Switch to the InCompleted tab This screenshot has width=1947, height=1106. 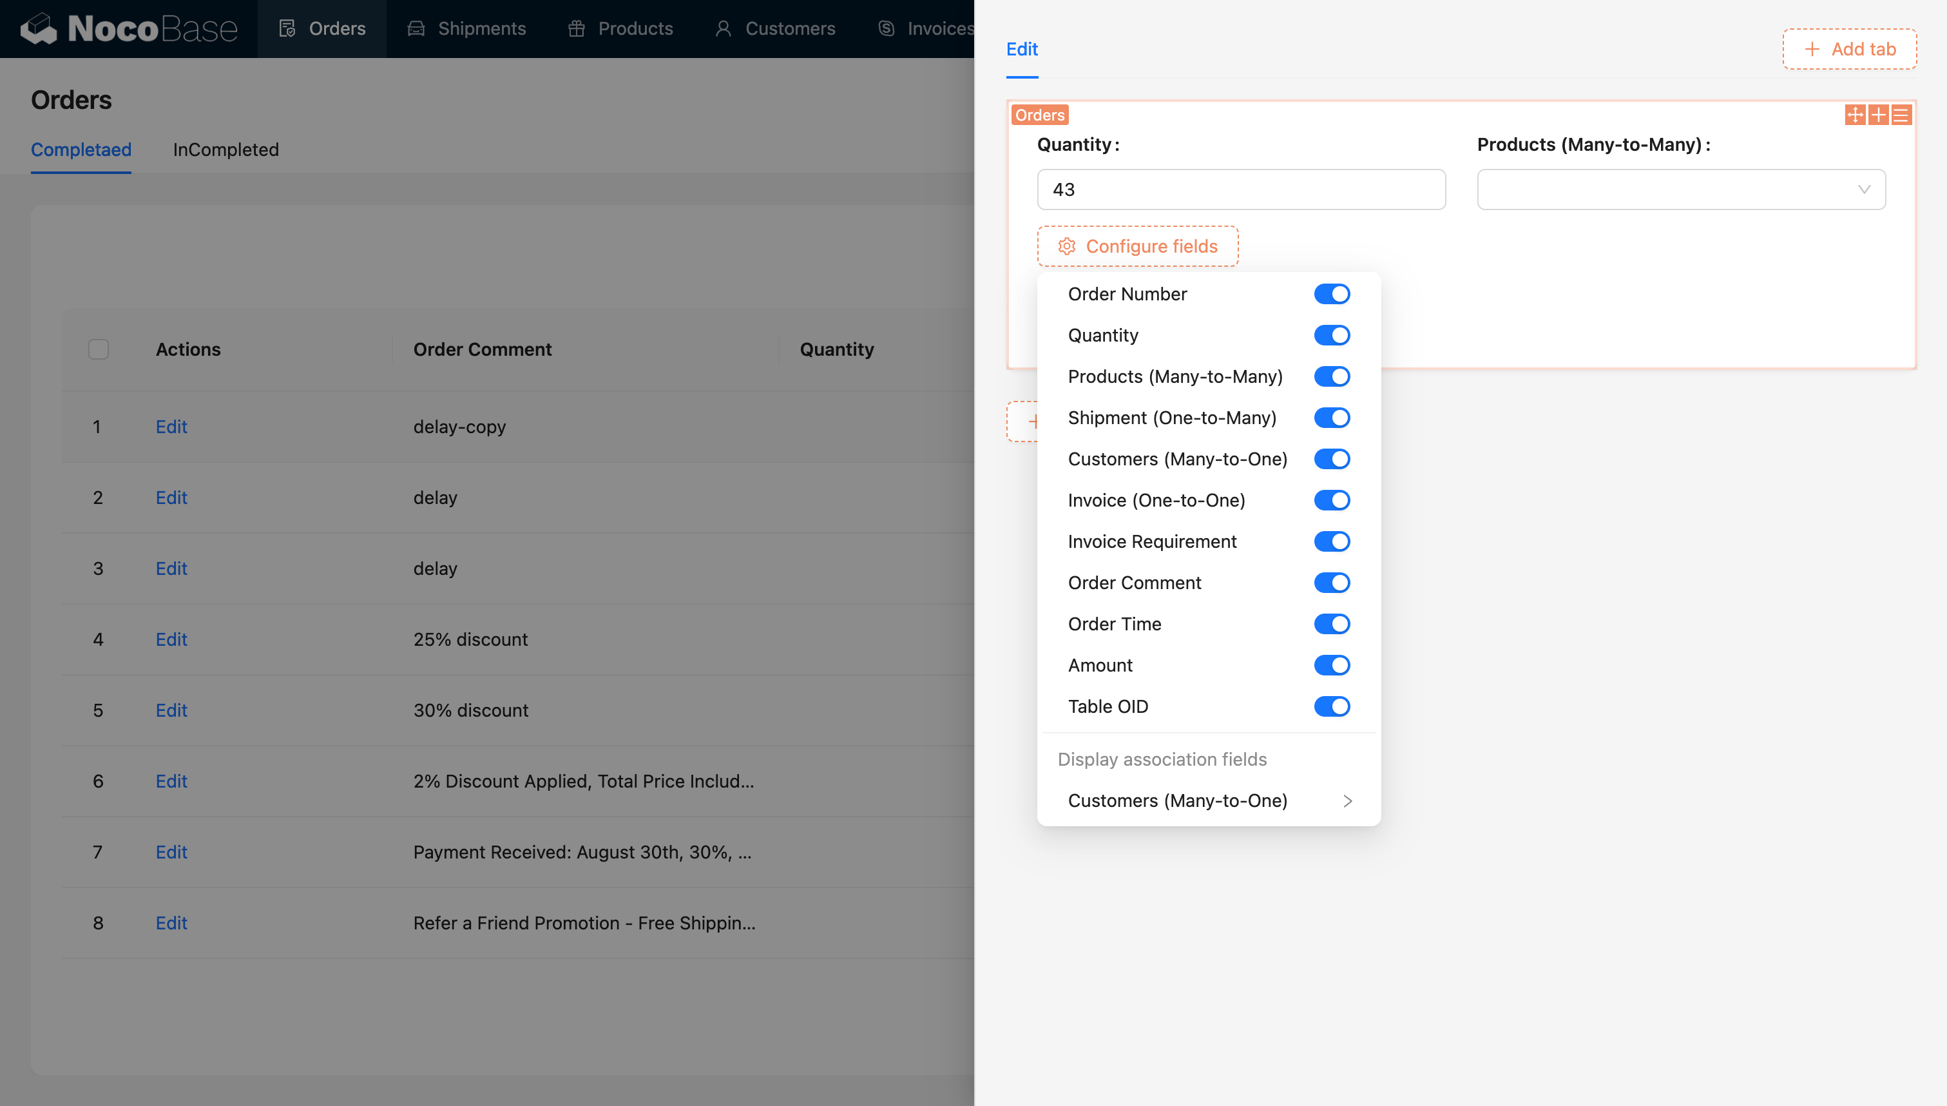pos(225,150)
